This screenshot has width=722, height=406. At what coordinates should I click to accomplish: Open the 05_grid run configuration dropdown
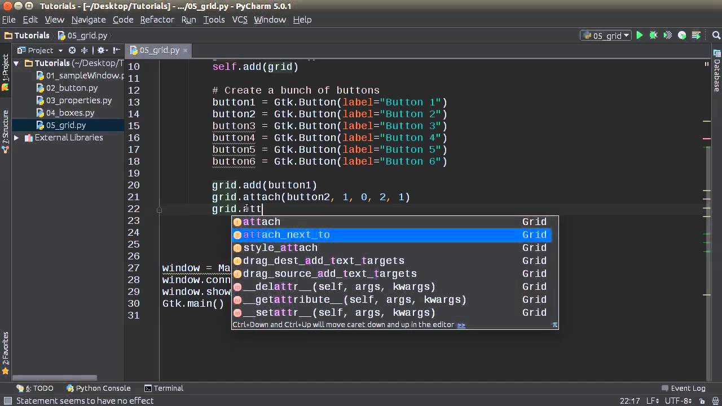(x=606, y=36)
